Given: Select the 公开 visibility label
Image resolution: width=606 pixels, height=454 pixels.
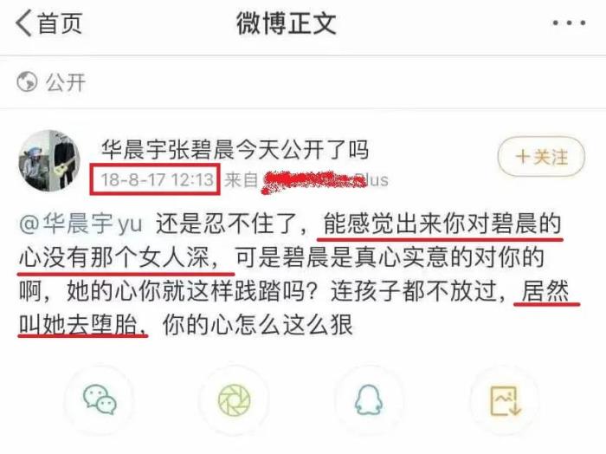Looking at the screenshot, I should tap(66, 82).
